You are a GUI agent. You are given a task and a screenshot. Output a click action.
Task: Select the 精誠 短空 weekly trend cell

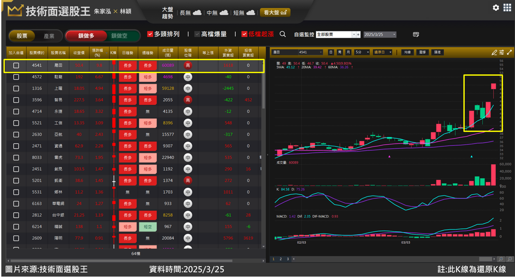tap(148, 227)
